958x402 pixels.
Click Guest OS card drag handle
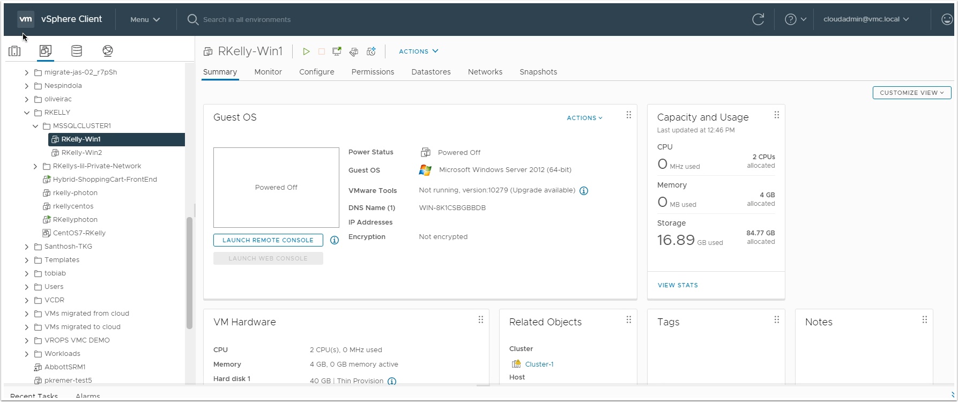coord(629,115)
